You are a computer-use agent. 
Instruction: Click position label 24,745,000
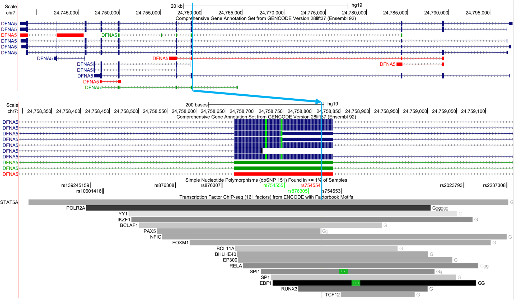click(66, 13)
